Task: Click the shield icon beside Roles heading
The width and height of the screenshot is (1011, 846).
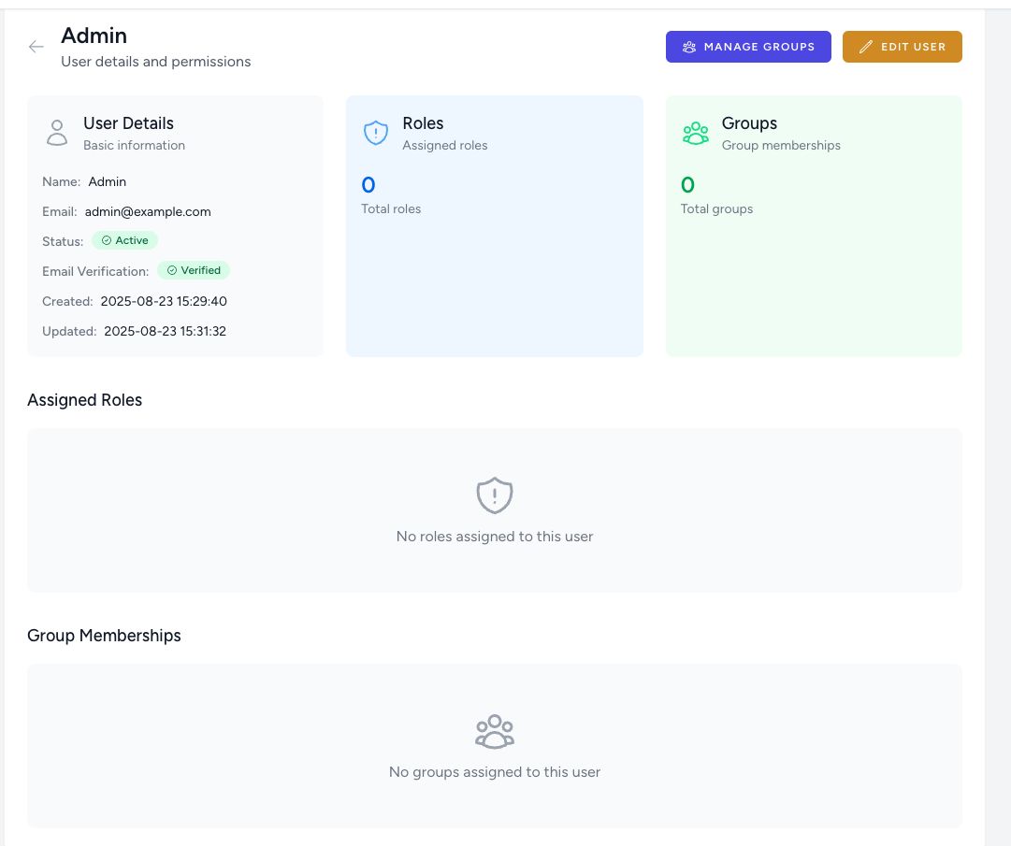Action: (x=375, y=133)
